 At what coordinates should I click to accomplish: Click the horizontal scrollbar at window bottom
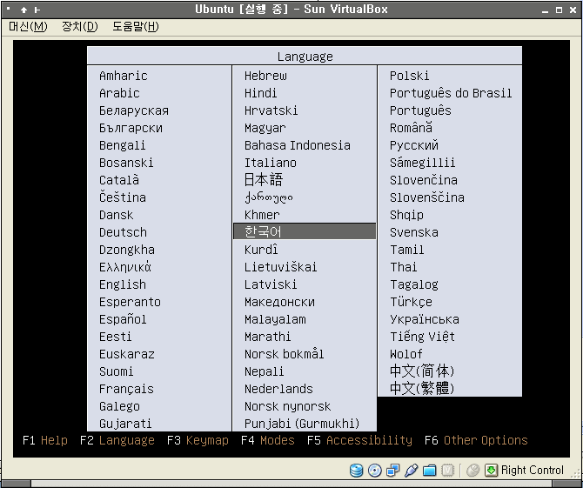tap(291, 484)
